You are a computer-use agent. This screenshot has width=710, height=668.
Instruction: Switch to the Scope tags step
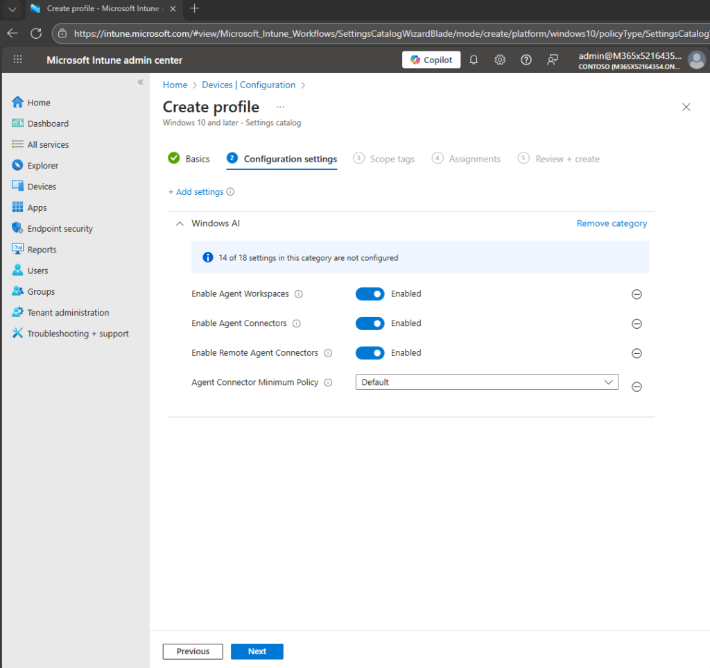pyautogui.click(x=392, y=159)
